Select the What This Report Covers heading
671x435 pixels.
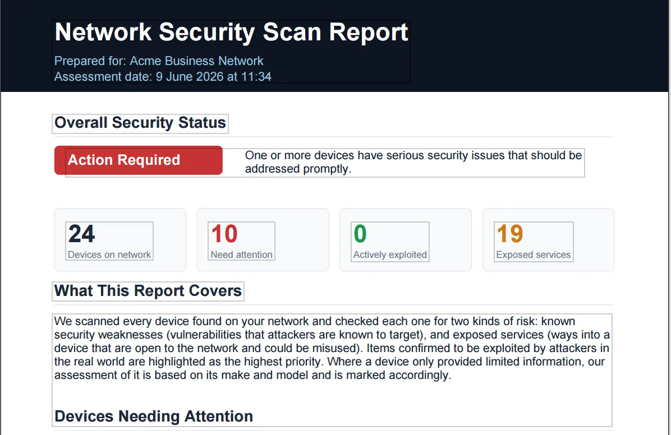coord(148,291)
